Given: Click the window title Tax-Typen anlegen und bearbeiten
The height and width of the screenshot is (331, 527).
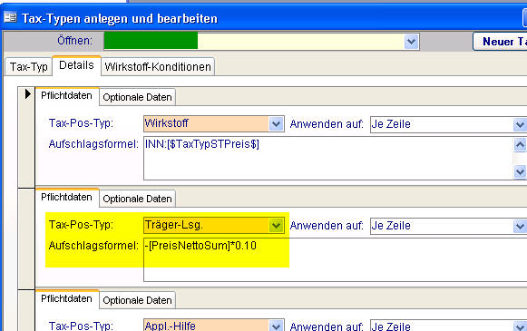Looking at the screenshot, I should [x=120, y=18].
